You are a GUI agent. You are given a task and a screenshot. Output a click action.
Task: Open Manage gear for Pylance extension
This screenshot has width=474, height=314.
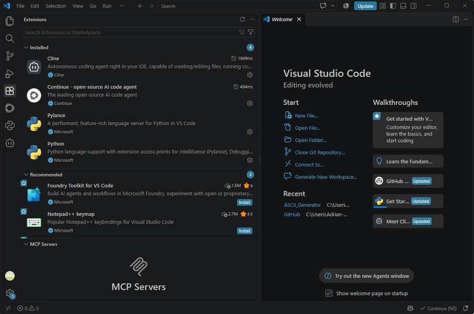tap(250, 131)
